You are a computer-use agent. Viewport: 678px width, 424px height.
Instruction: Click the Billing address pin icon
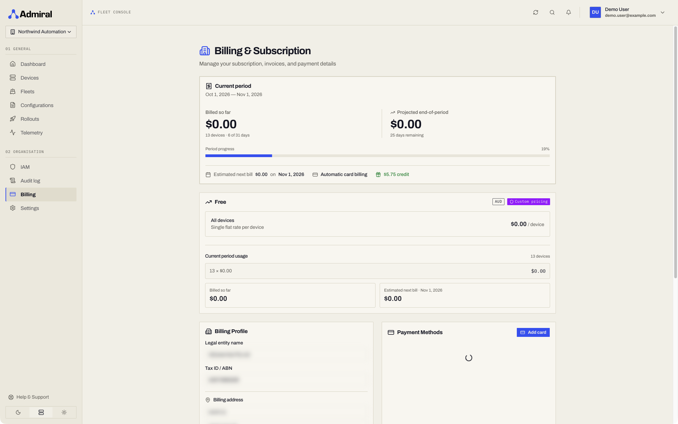pos(207,400)
